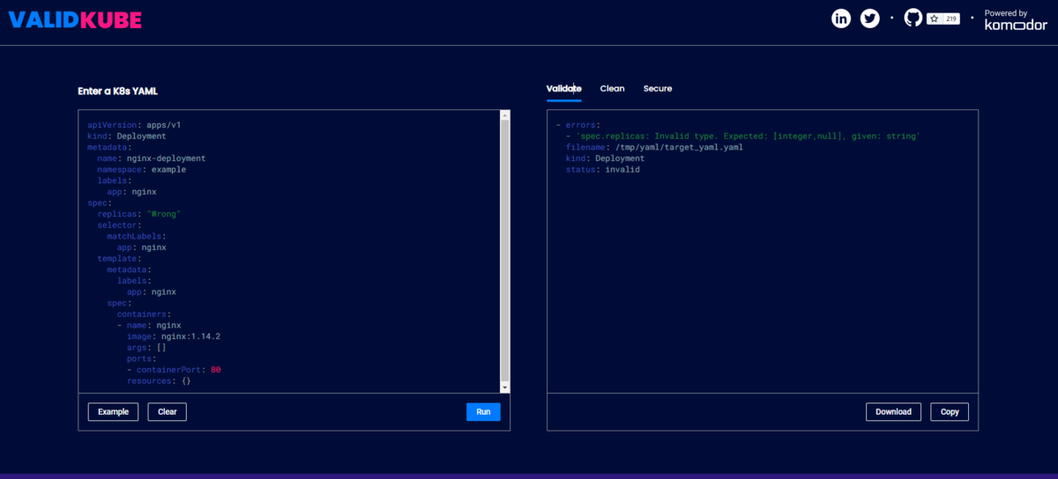Switch to the Validate tab

(563, 89)
